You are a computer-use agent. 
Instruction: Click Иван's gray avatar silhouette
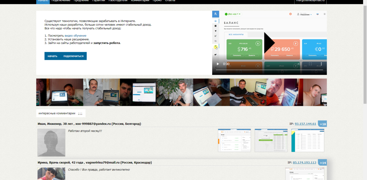[51, 143]
